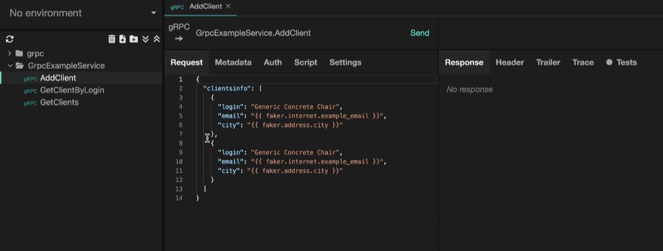
Task: Click the trash delete icon
Action: (112, 39)
